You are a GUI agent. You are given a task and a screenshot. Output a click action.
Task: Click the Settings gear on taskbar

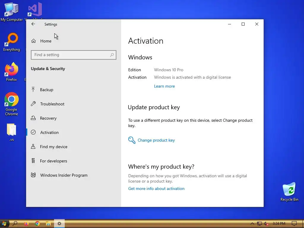point(59,224)
